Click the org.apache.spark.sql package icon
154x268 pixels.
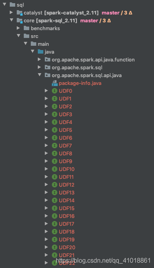(x=47, y=67)
